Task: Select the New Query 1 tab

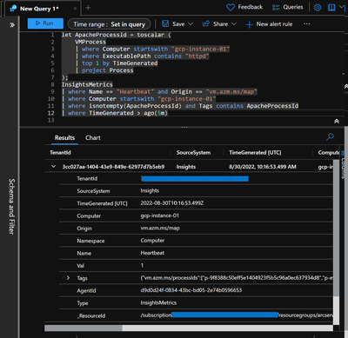Action: 39,9
